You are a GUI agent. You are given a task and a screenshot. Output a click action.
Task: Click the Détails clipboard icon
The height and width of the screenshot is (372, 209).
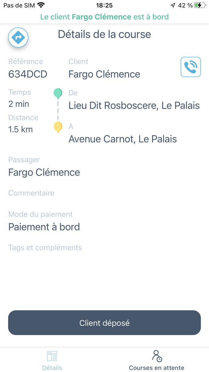(52, 356)
